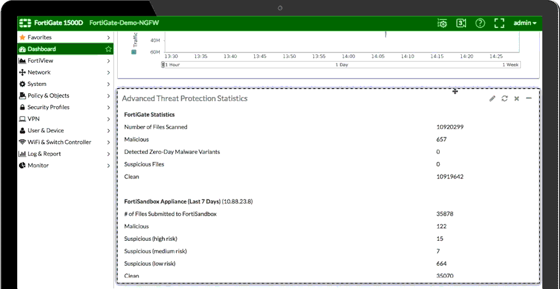Open WiFi & Switch Controller menu item
560x289 pixels.
(65, 142)
